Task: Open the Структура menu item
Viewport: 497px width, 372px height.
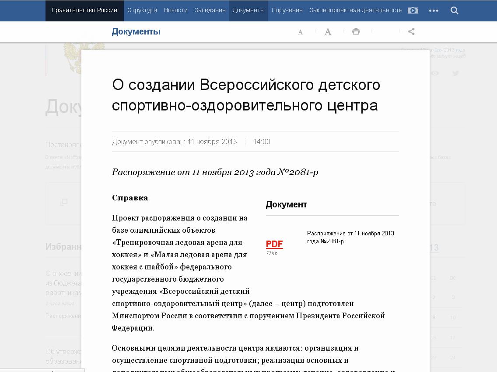Action: tap(142, 10)
